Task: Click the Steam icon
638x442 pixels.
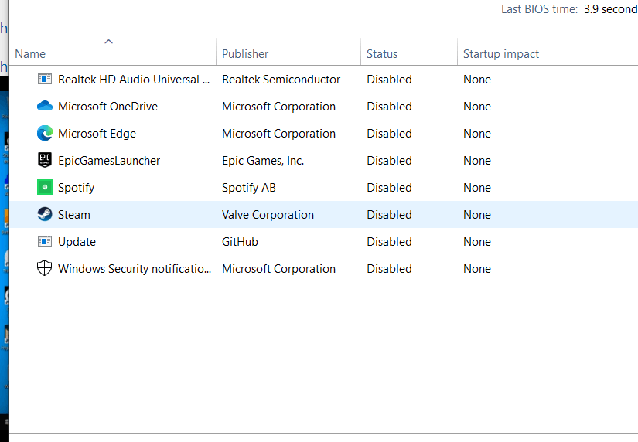Action: click(45, 215)
